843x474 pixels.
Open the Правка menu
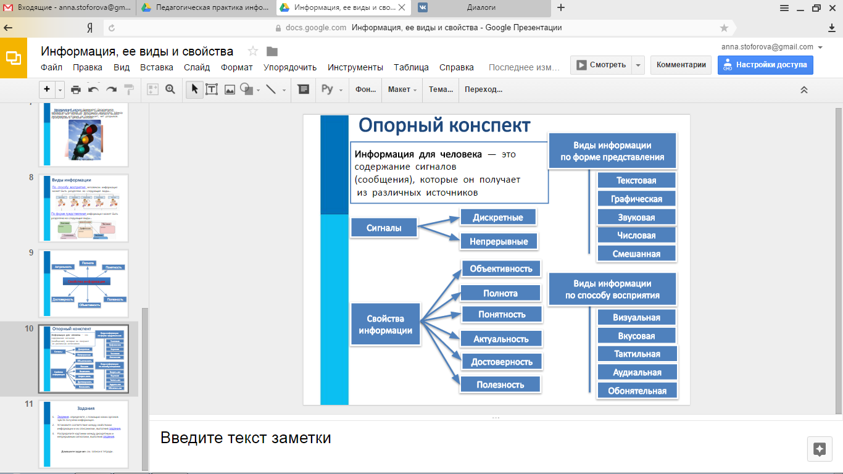click(88, 67)
